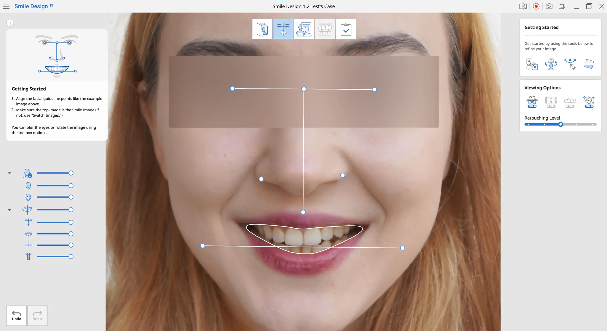The width and height of the screenshot is (607, 331).
Task: Select the left end of smile line
Action: coord(203,246)
